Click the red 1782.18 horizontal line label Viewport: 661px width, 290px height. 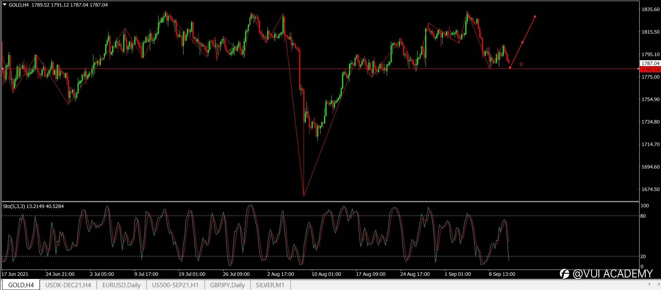[650, 70]
